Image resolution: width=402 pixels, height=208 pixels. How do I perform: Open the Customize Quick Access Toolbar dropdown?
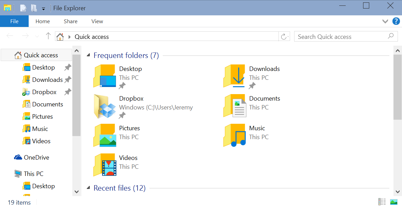(44, 9)
